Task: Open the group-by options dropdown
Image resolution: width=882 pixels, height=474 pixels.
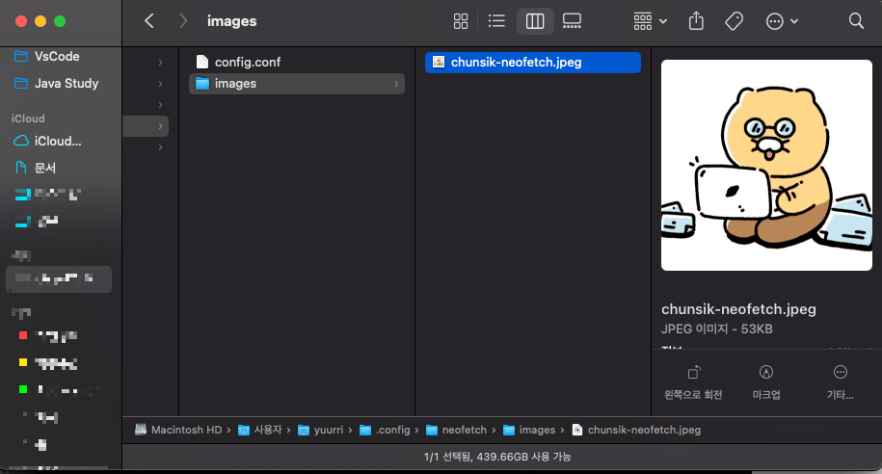Action: coord(650,21)
